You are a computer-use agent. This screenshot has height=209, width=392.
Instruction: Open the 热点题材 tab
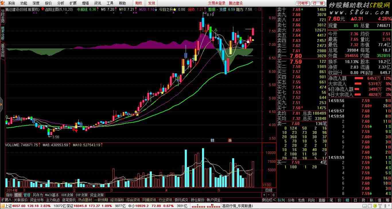point(85,200)
